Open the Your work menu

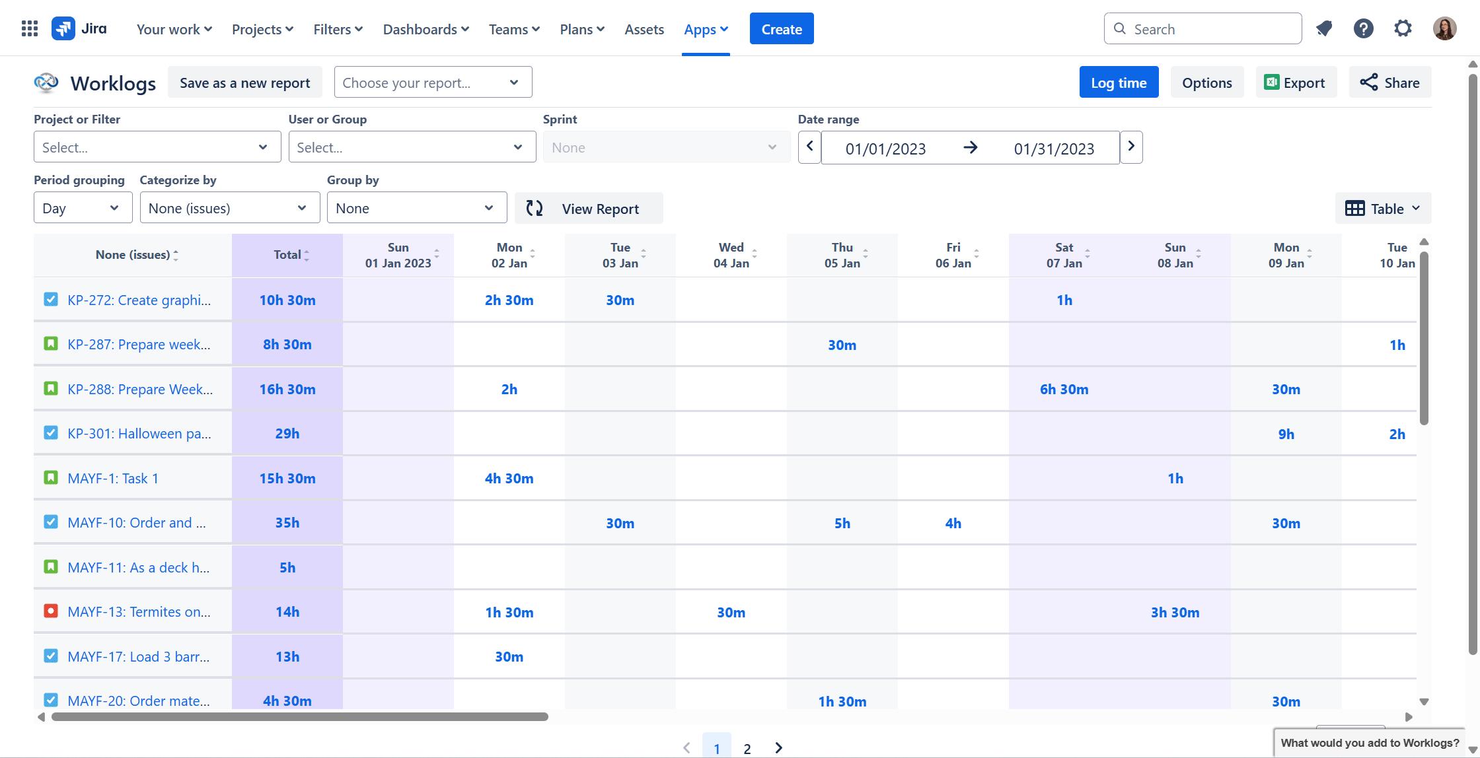tap(174, 29)
